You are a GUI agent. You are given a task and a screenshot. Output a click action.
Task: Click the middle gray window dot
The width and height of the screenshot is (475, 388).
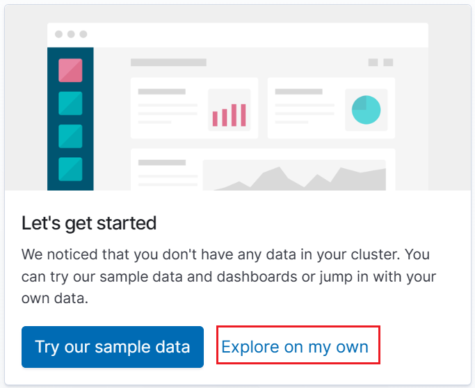[71, 34]
